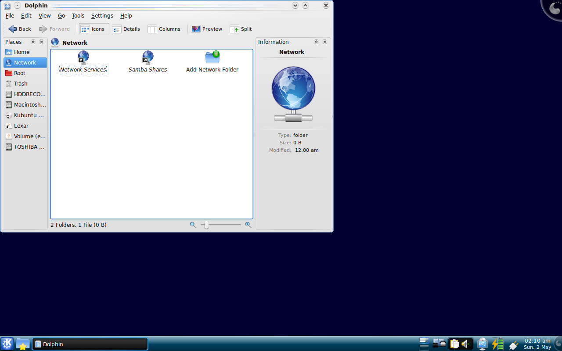562x351 pixels.
Task: Open the Help menu
Action: pos(126,15)
